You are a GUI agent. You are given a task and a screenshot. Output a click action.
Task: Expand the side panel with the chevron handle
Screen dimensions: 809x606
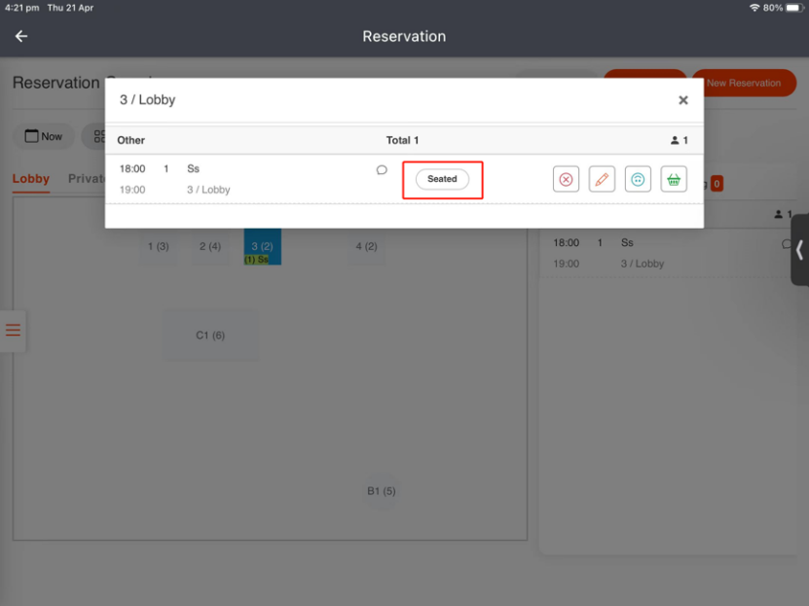pos(799,250)
